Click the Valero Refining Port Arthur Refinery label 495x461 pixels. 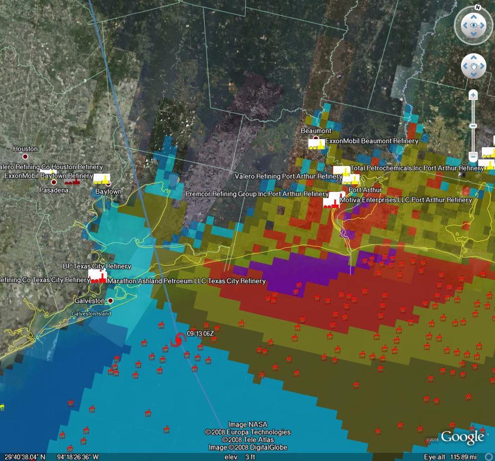point(289,176)
